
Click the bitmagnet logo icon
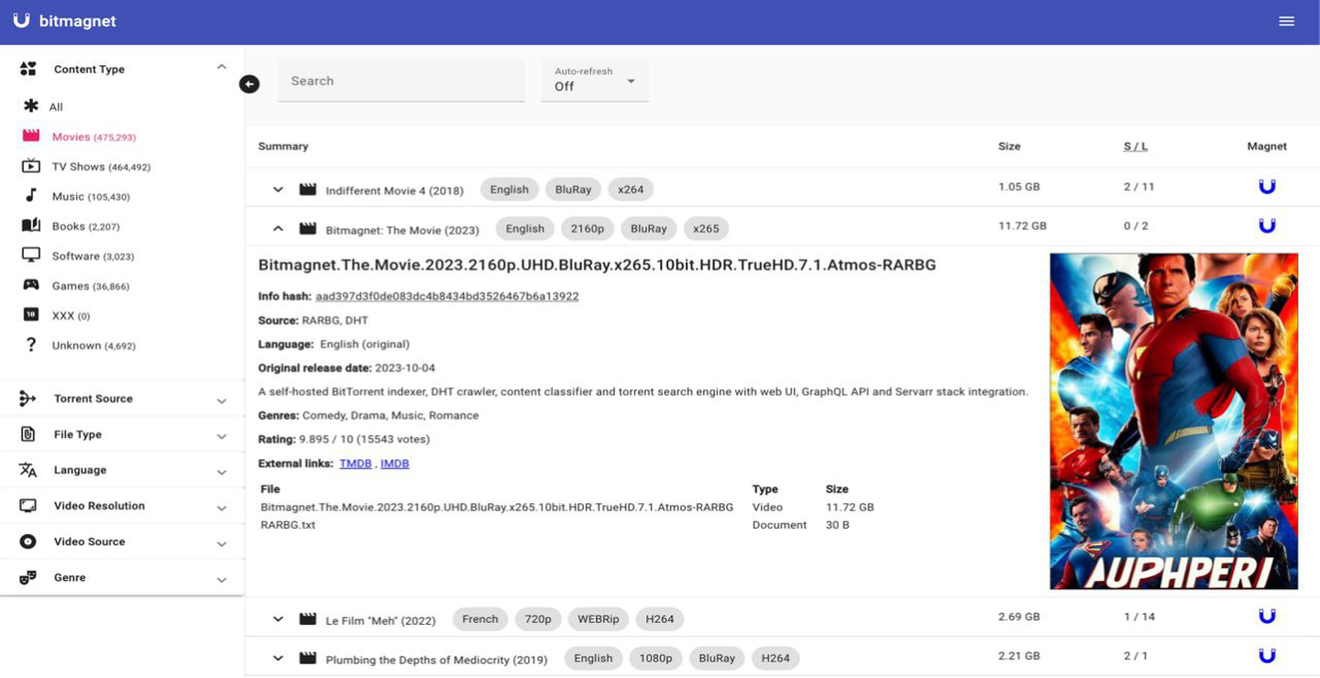click(x=21, y=21)
